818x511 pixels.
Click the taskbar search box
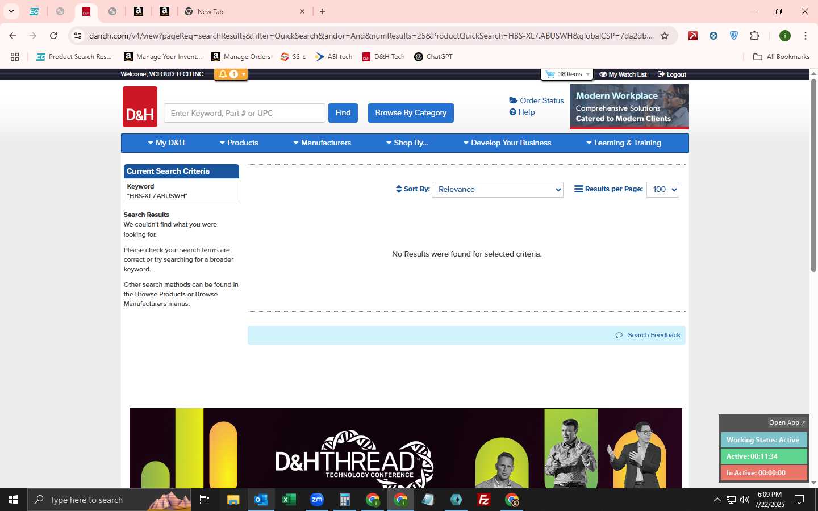pos(109,500)
